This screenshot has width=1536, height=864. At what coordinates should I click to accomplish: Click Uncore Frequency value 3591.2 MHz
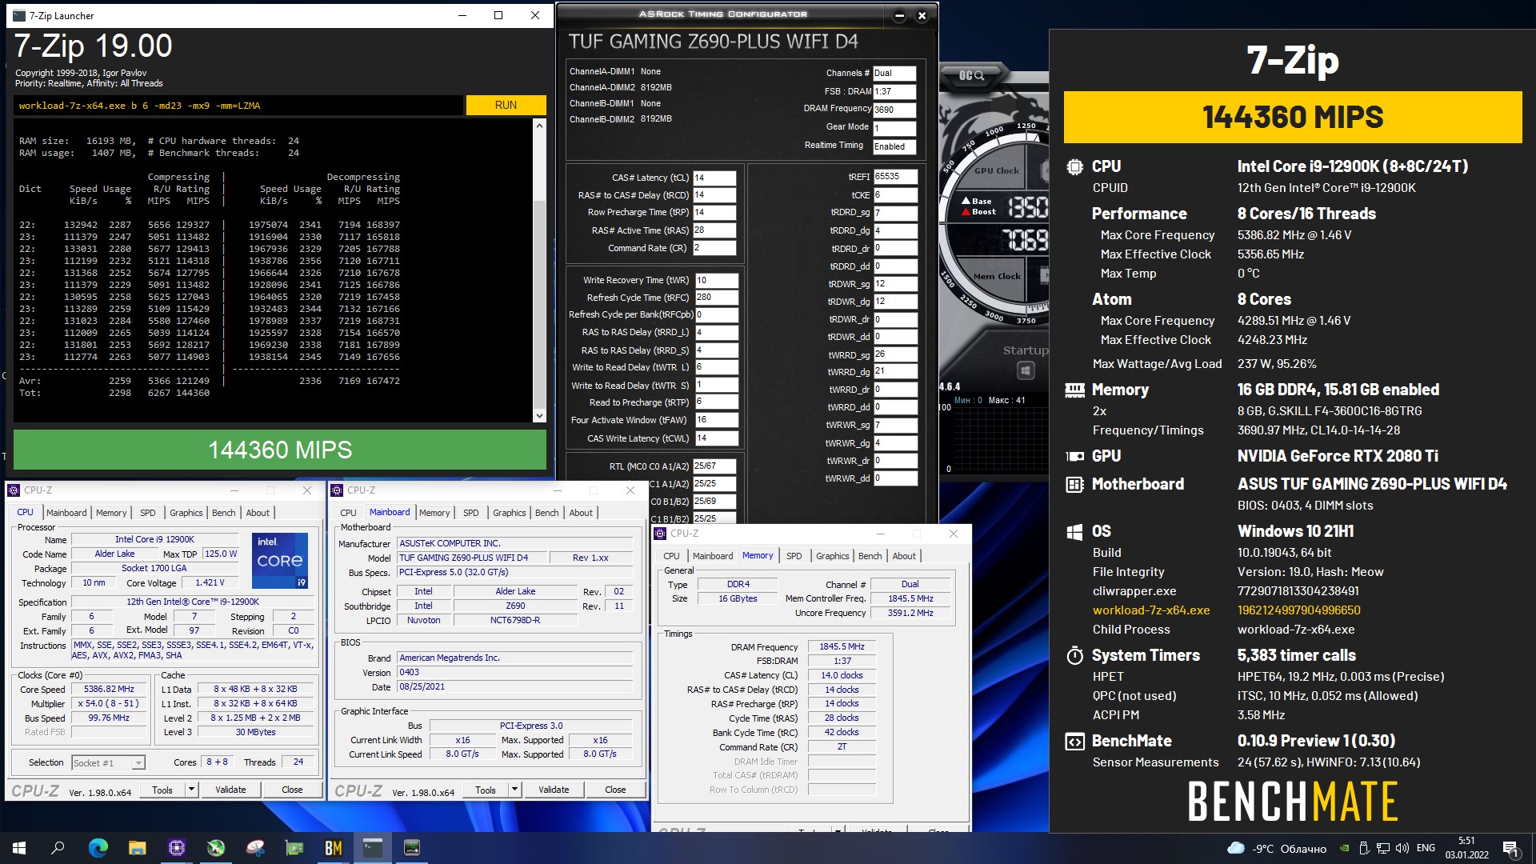click(x=910, y=613)
